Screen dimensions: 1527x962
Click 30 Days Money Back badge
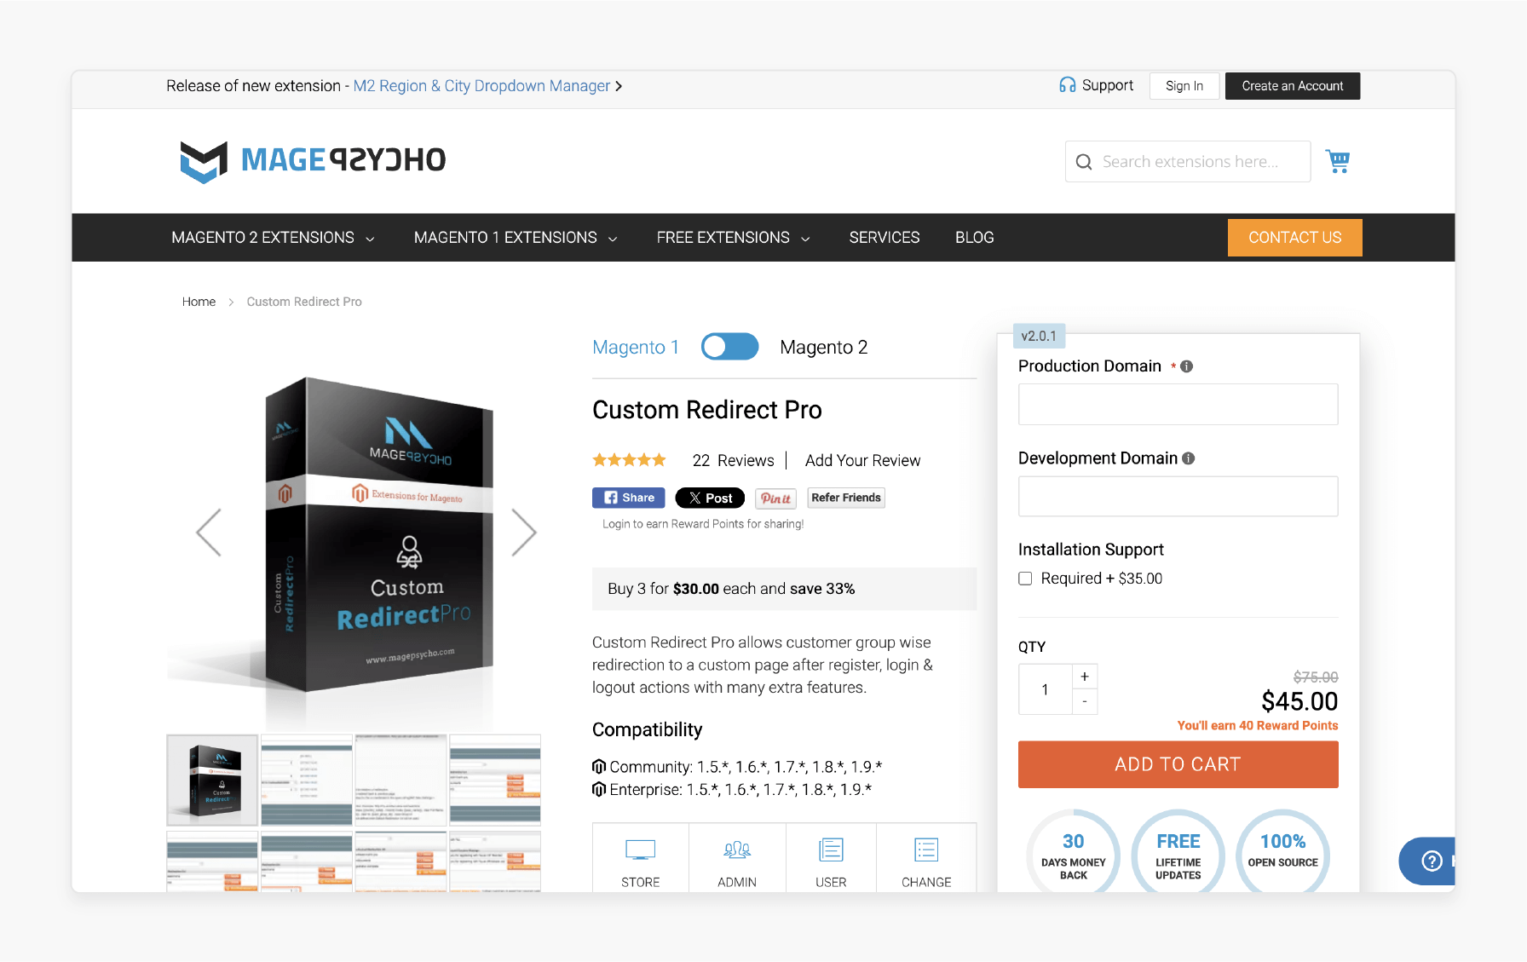coord(1074,852)
